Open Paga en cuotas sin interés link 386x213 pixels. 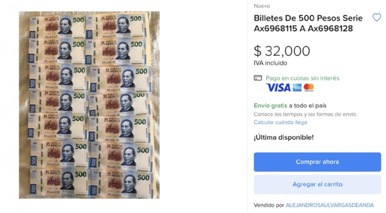coord(303,78)
